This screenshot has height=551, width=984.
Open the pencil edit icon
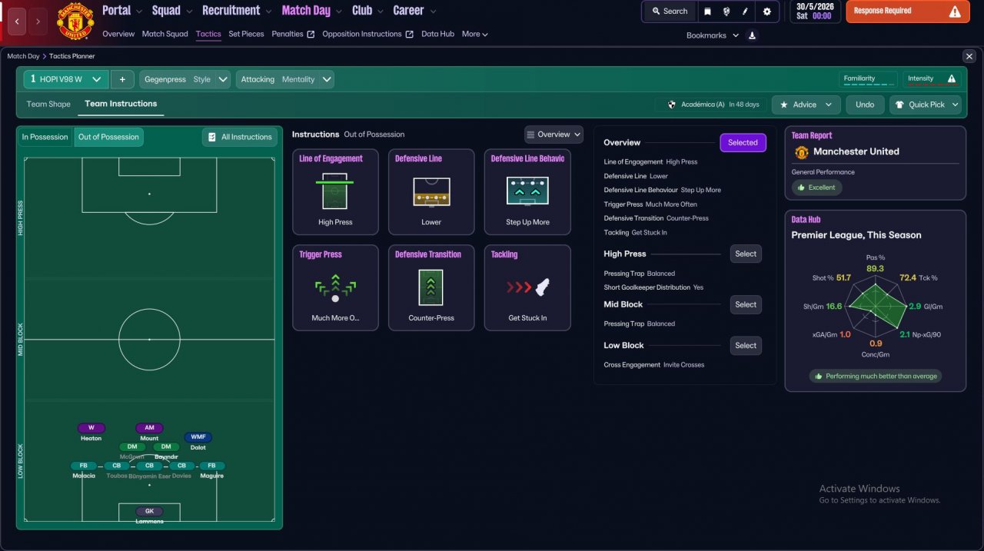tap(745, 12)
